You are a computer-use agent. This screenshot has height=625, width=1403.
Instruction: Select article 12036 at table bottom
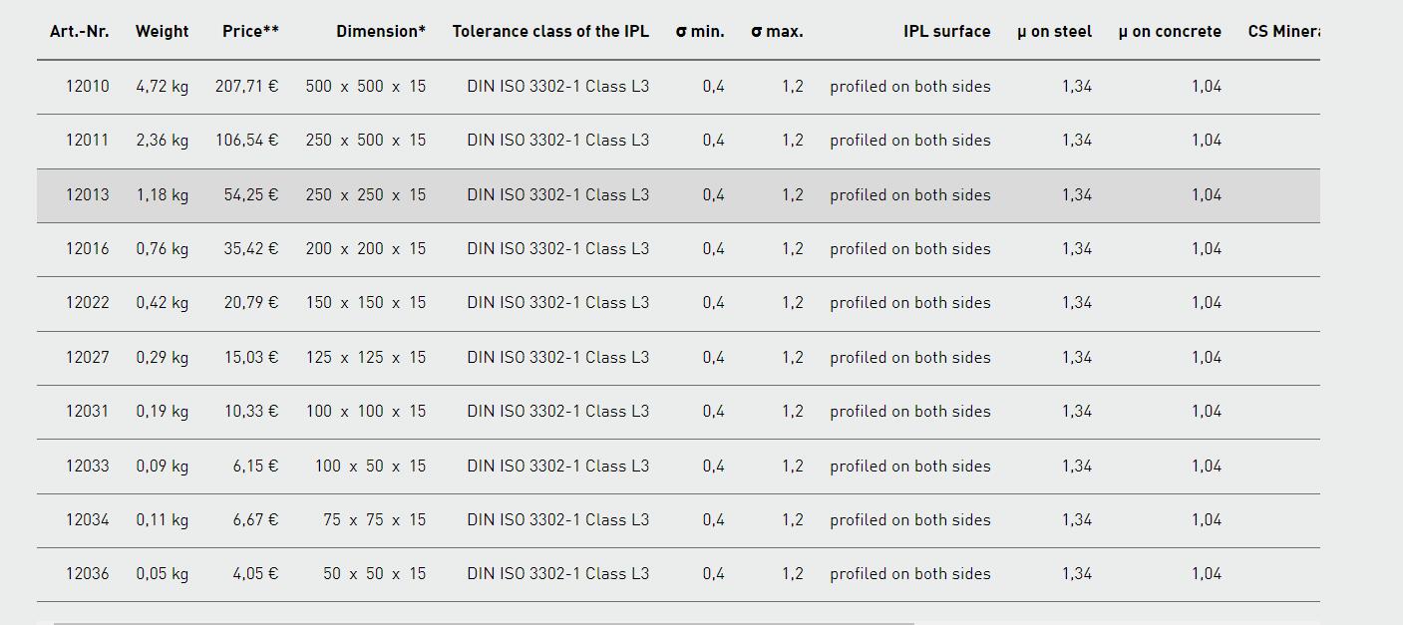(x=678, y=574)
